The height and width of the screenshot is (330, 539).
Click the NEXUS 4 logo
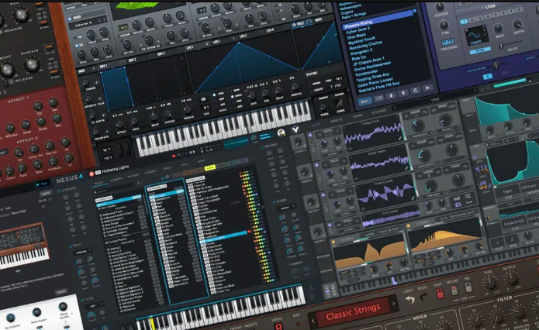70,179
